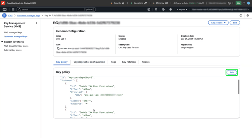Open the CloudShell terminal icon
This screenshot has height=138, width=252.
click(149, 9)
